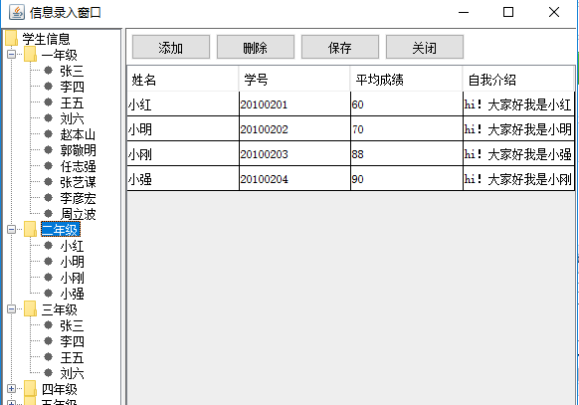Click the folder icon beside 三年级
Viewport: 579px width, 405px height.
coord(30,309)
